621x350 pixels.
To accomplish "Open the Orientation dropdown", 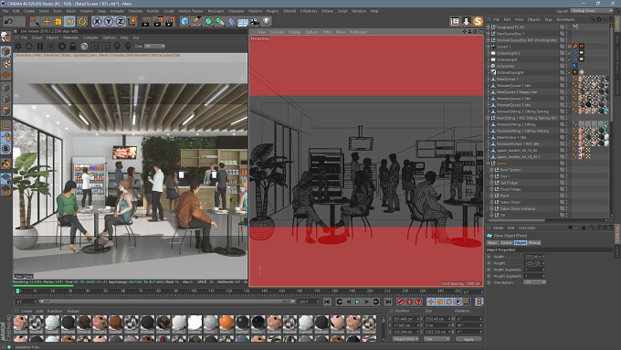I will [535, 282].
